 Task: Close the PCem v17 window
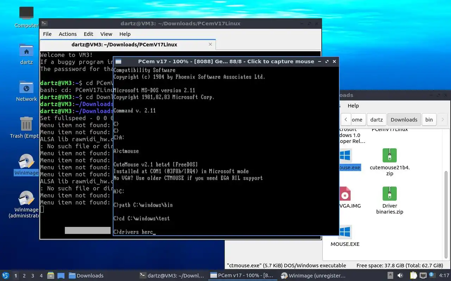click(334, 61)
